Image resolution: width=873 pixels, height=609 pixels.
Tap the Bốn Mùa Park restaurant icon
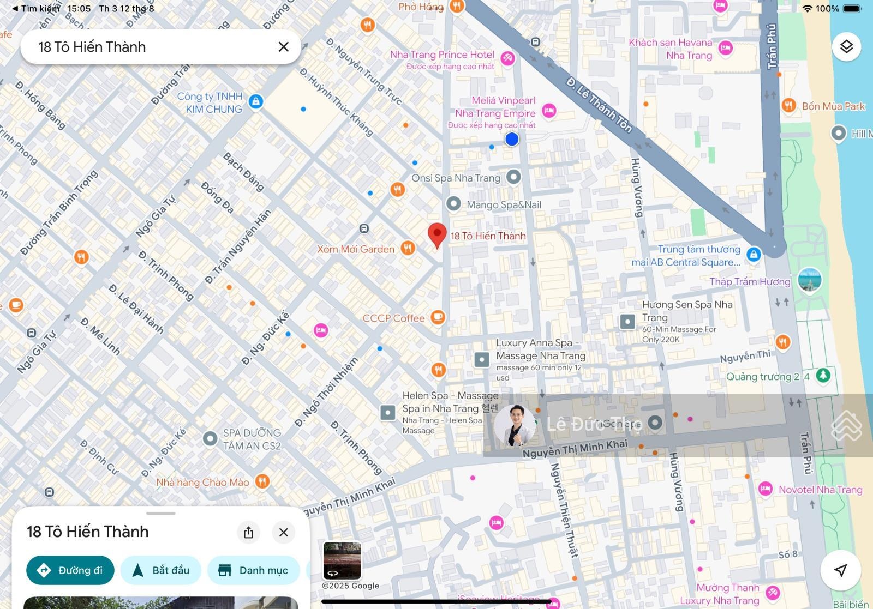click(x=788, y=105)
